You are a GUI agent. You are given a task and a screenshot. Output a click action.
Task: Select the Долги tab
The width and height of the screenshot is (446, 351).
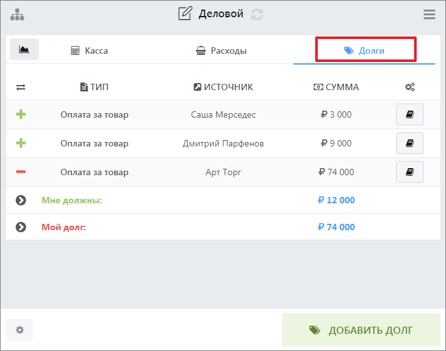[x=364, y=51]
